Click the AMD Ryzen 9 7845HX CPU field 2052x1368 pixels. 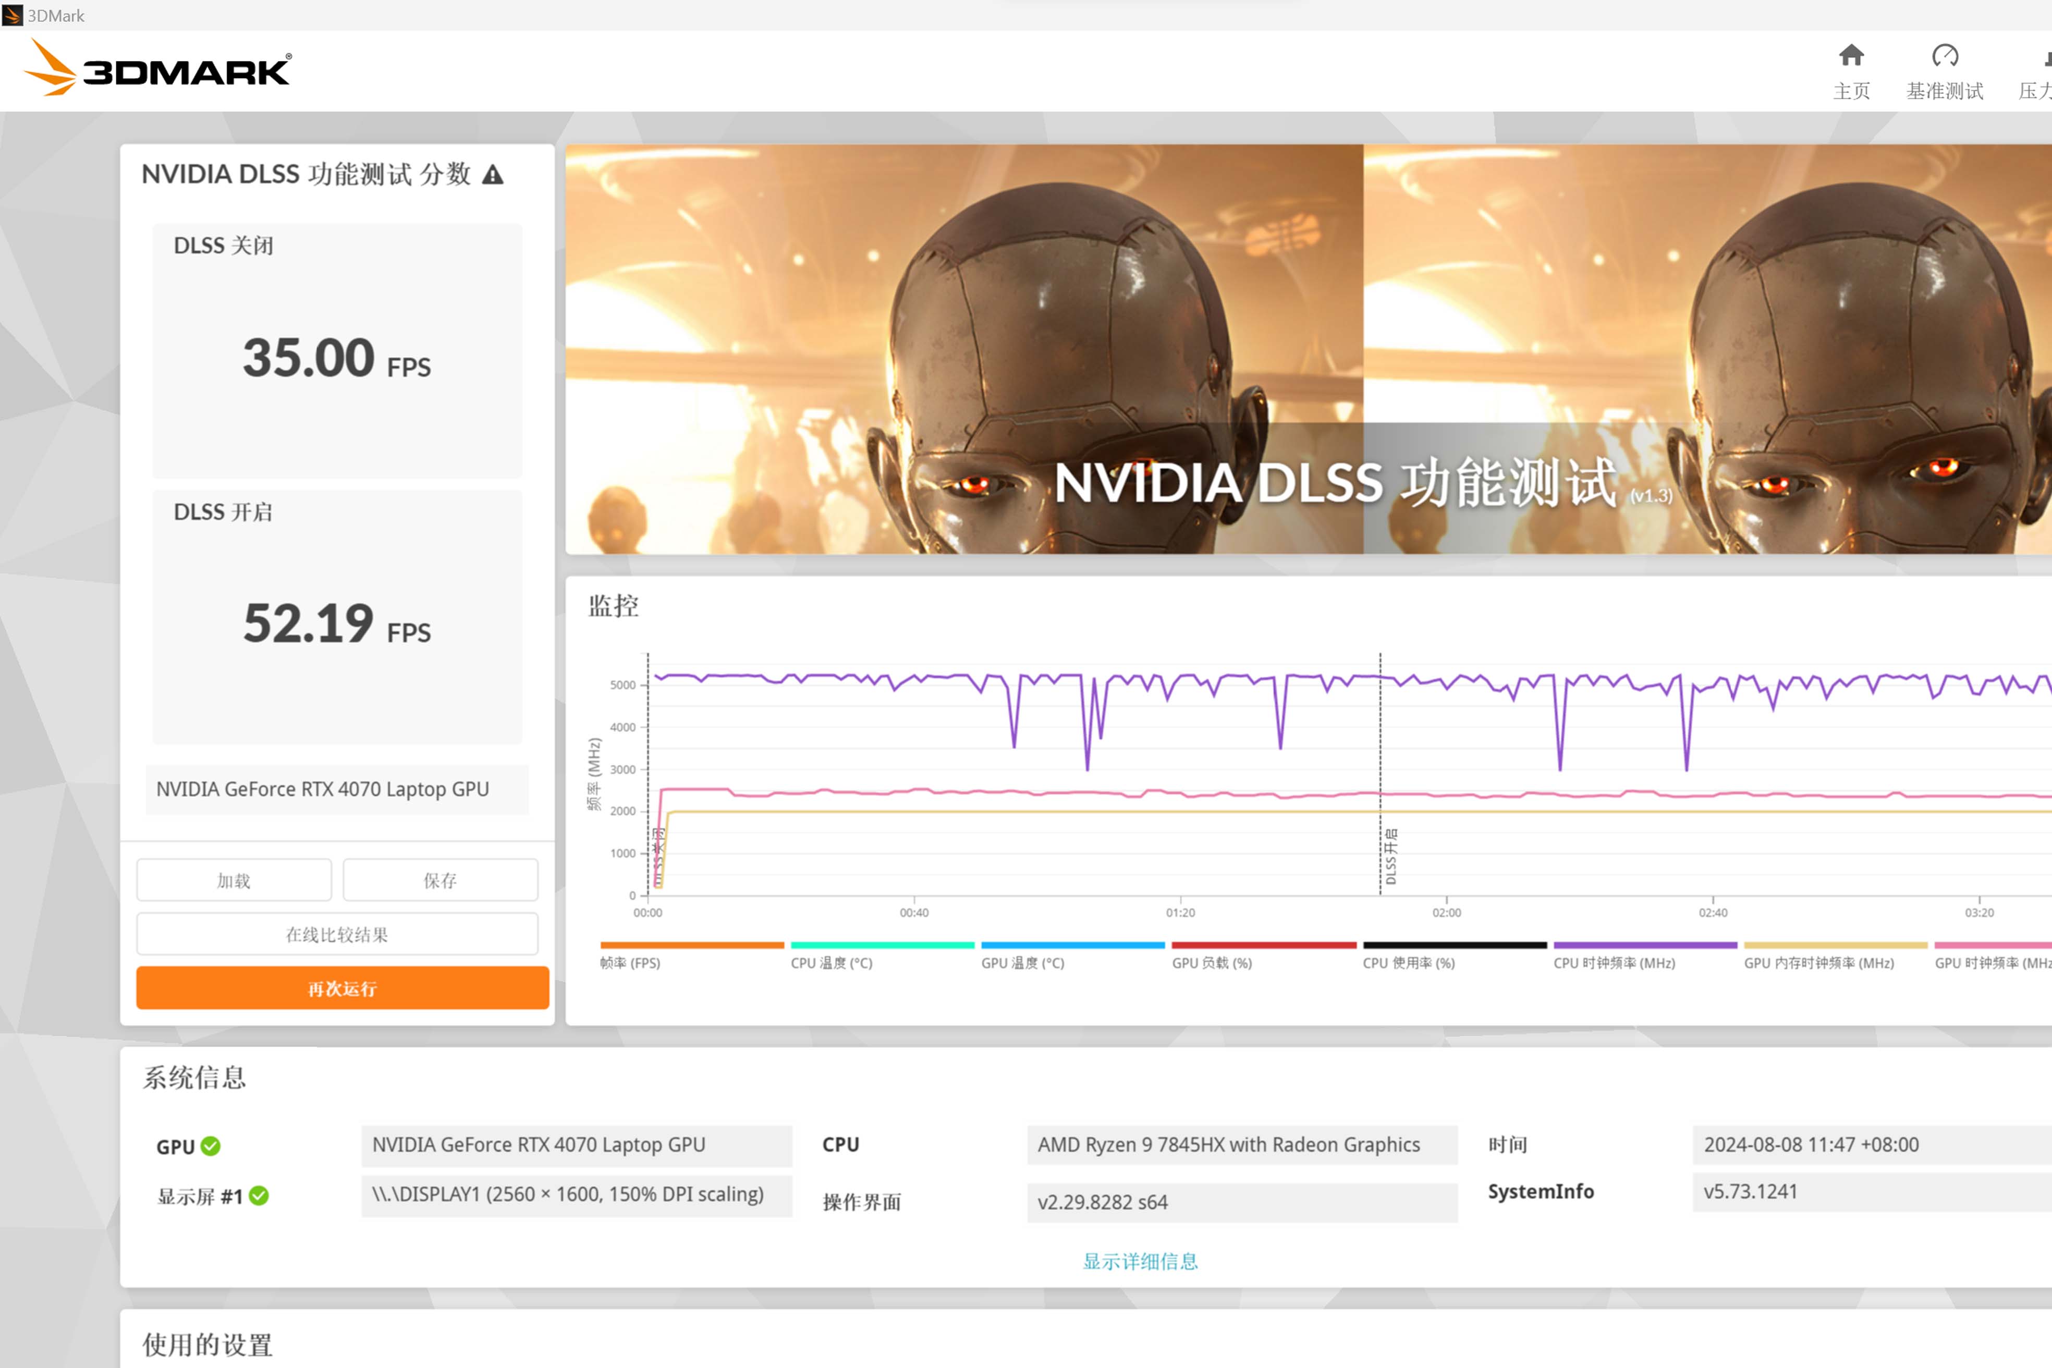coord(1242,1145)
